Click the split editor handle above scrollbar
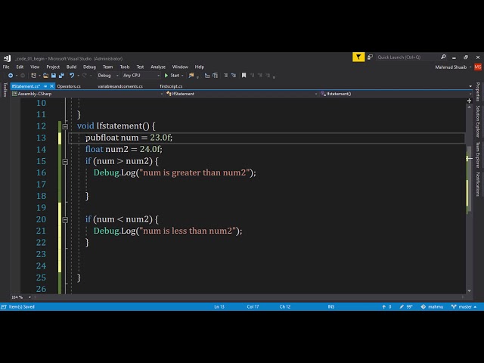 point(469,101)
